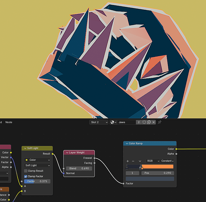Open the Soft Light blend mode dropdown
This screenshot has height=202, width=206.
click(x=37, y=165)
